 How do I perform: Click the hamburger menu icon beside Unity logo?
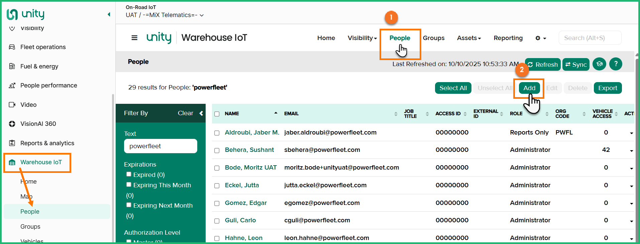click(134, 38)
